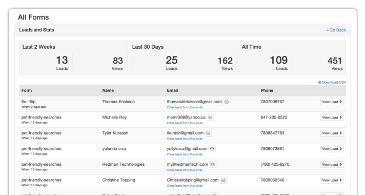Screen dimensions: 365x195
Task: Click email memr368@yahoo.ca
Action: [186, 117]
